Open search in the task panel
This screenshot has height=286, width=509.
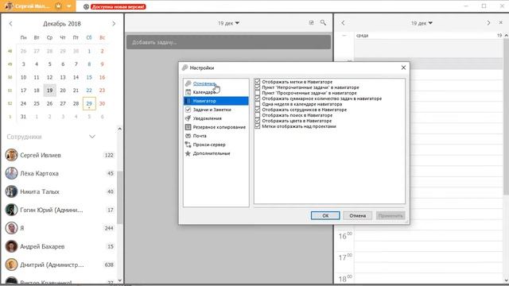click(323, 23)
